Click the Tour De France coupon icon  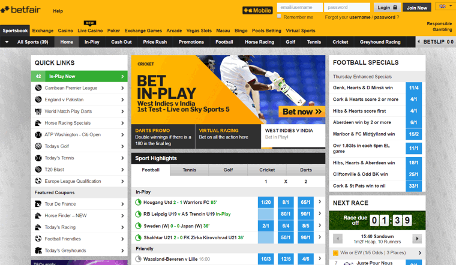point(38,204)
